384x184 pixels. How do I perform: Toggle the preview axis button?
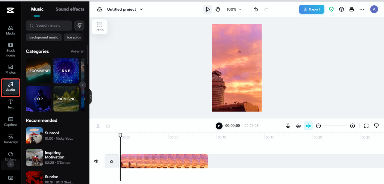[x=308, y=126]
